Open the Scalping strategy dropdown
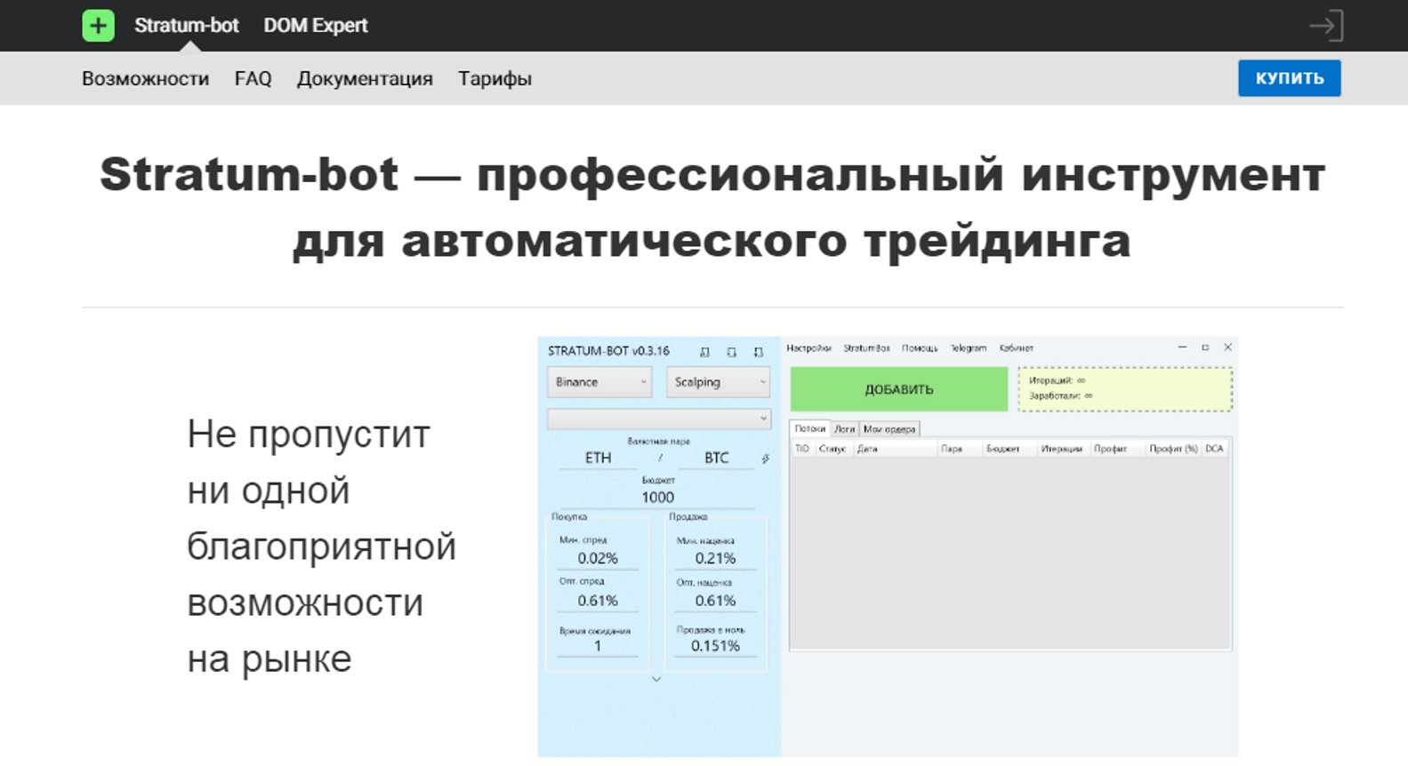 click(x=718, y=382)
